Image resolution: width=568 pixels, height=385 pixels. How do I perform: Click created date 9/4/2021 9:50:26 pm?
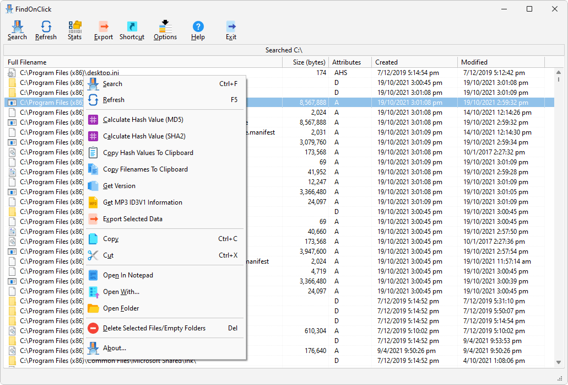[407, 351]
